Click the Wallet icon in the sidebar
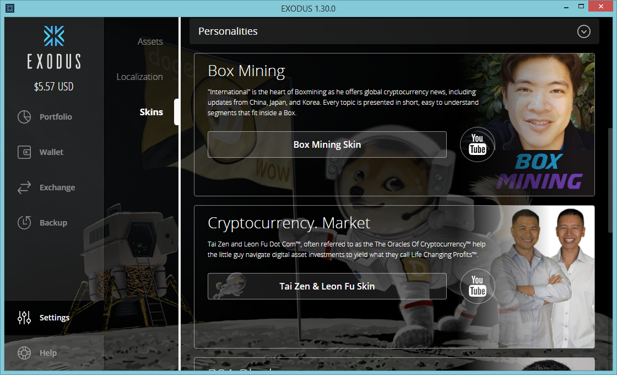Viewport: 617px width, 375px height. (x=24, y=152)
